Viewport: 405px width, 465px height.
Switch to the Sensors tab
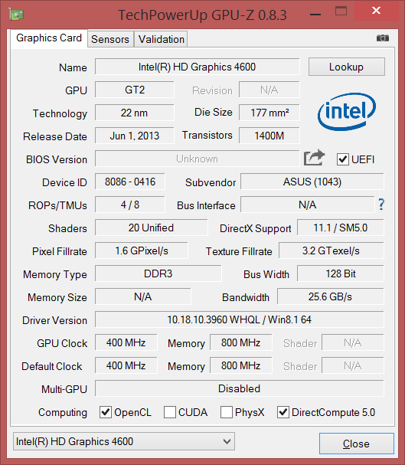[110, 39]
